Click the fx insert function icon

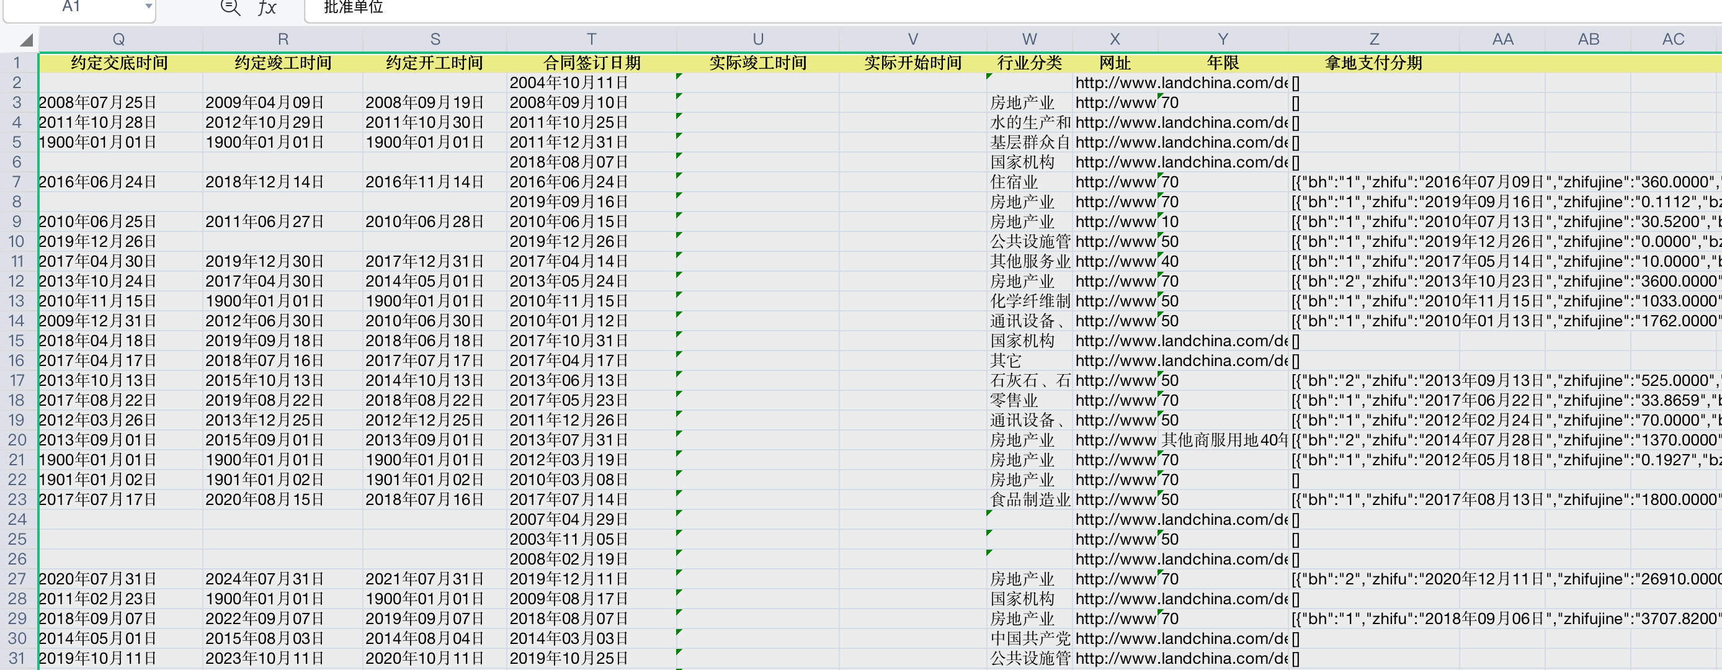pos(267,8)
